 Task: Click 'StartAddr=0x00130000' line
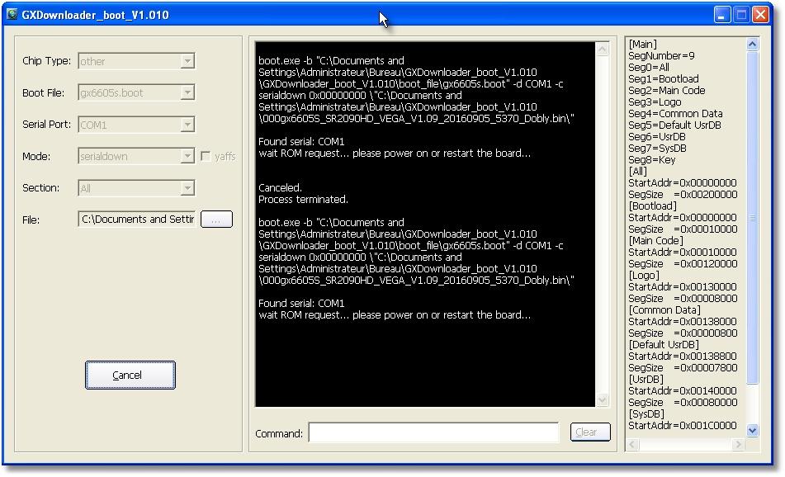[683, 286]
